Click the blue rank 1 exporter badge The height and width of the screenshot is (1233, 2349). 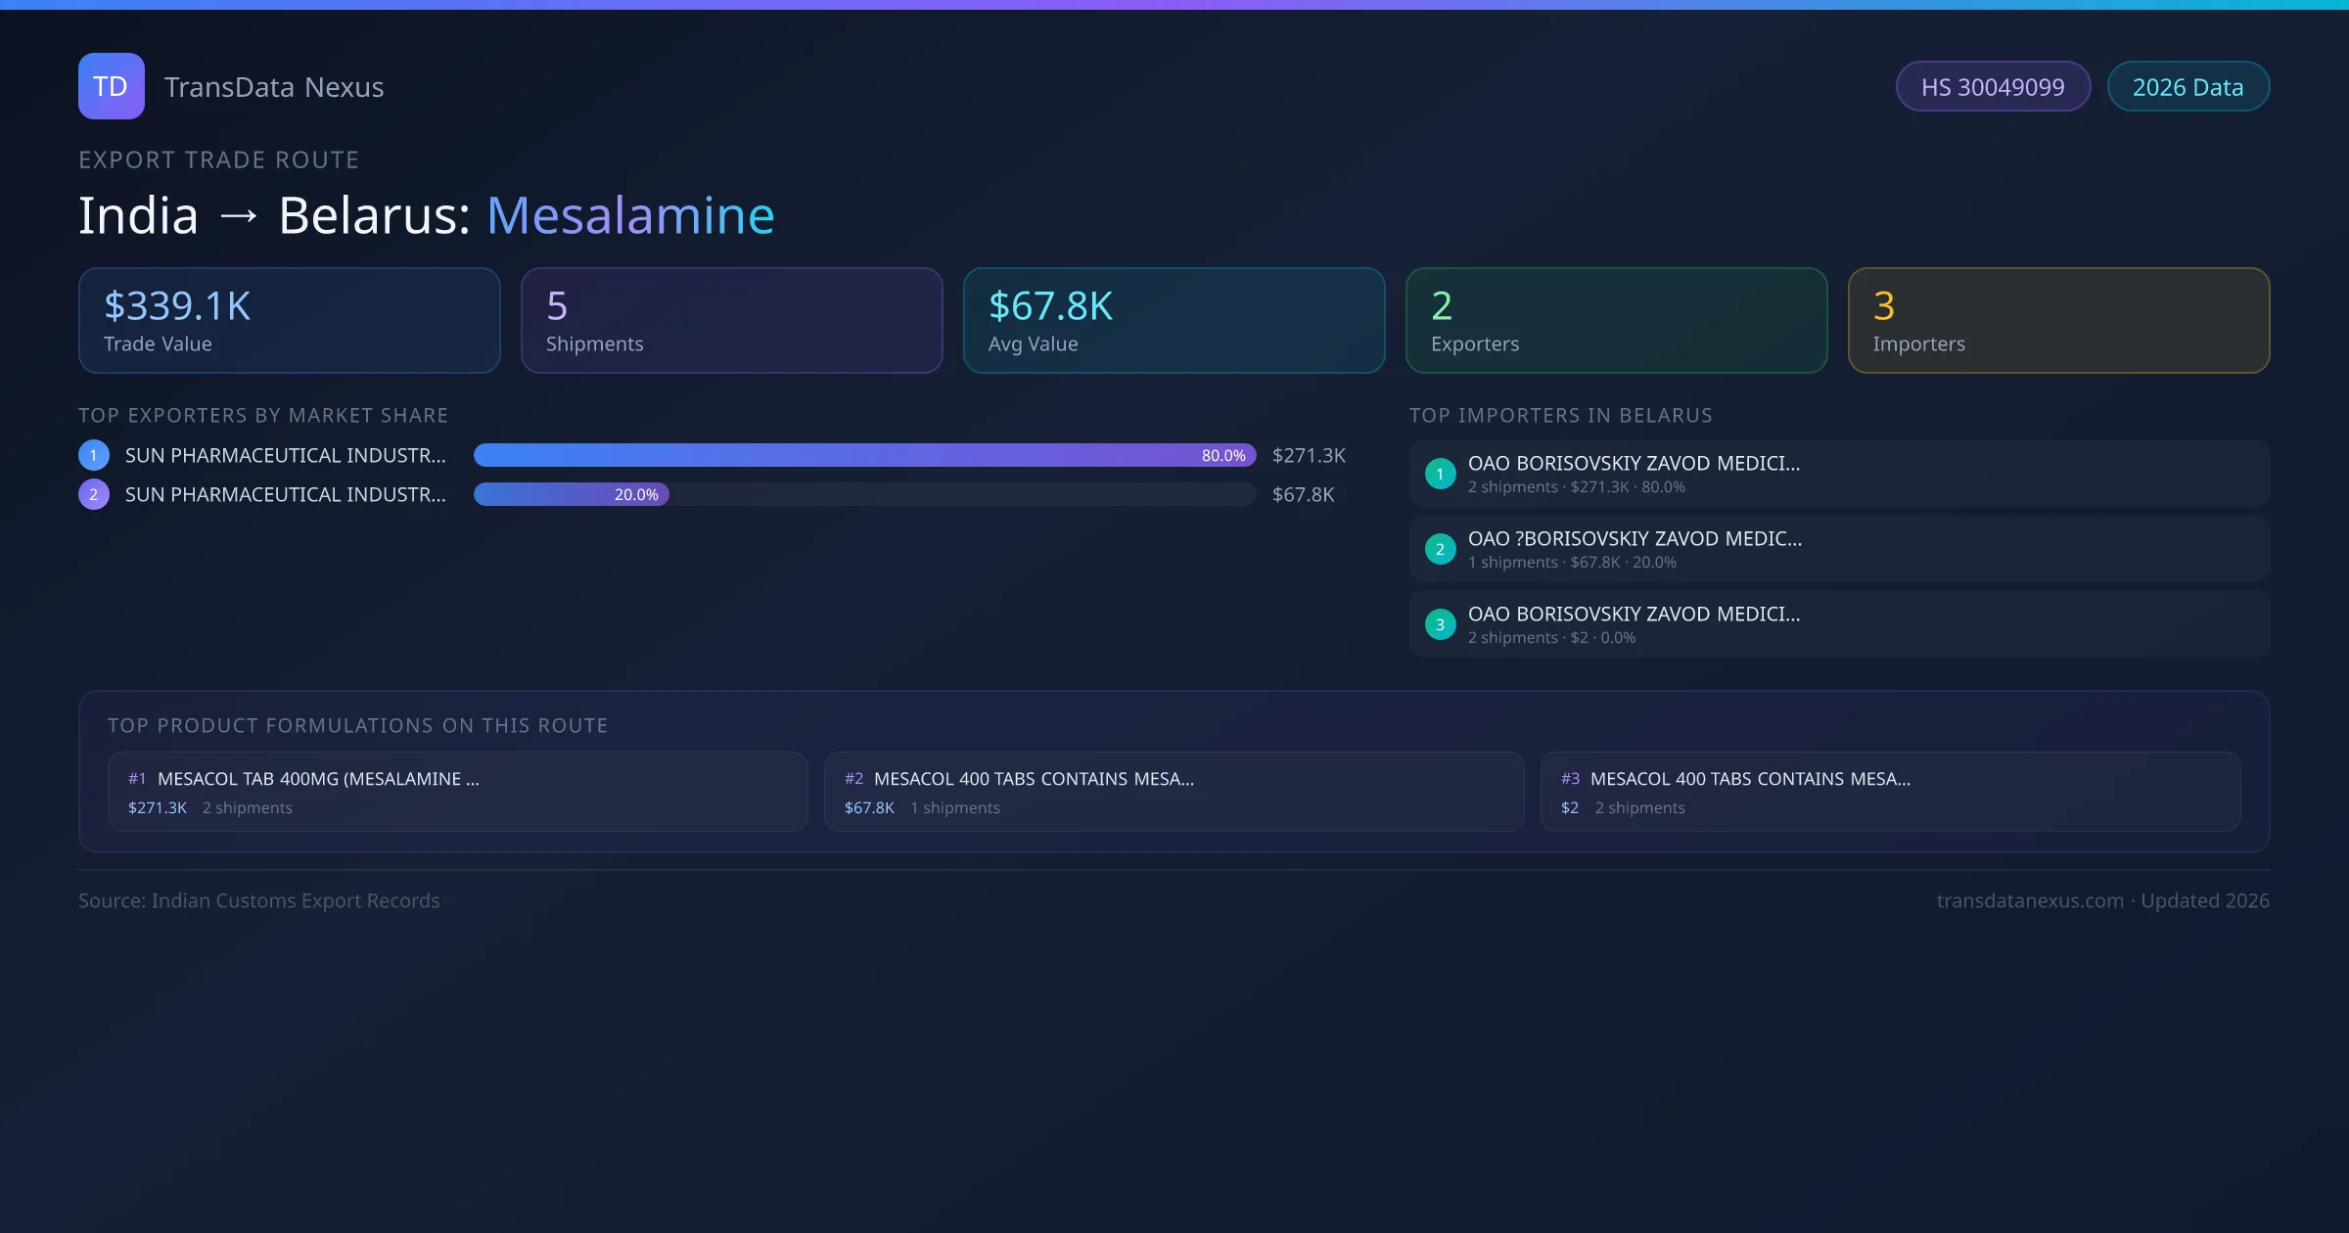tap(94, 455)
